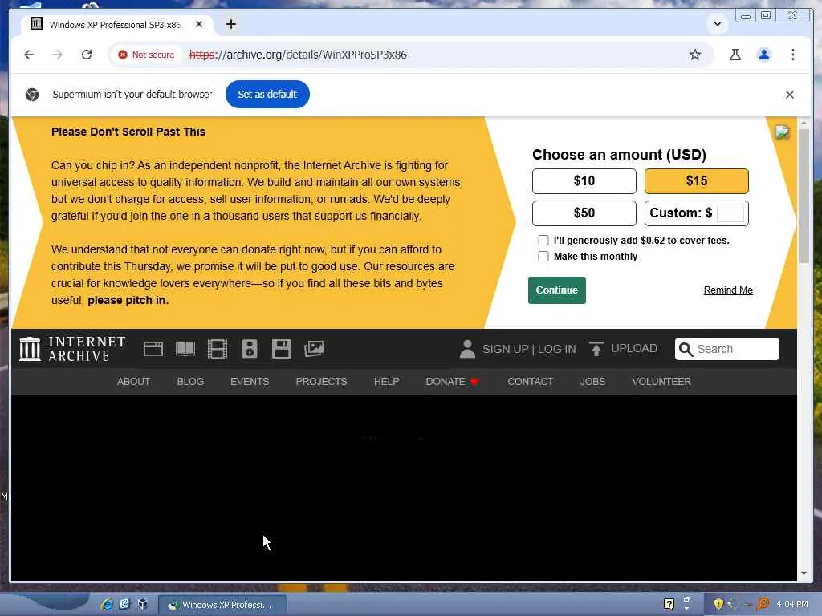Click the page scrollbar thumb
The image size is (822, 616).
[x=804, y=197]
